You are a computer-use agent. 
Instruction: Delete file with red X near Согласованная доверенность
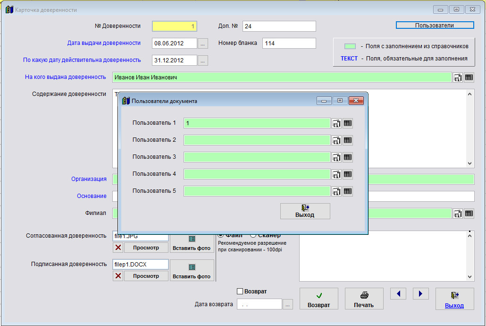(118, 248)
